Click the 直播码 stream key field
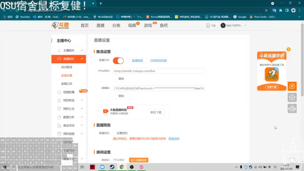Viewport: 304px width, 171px height. [158, 89]
